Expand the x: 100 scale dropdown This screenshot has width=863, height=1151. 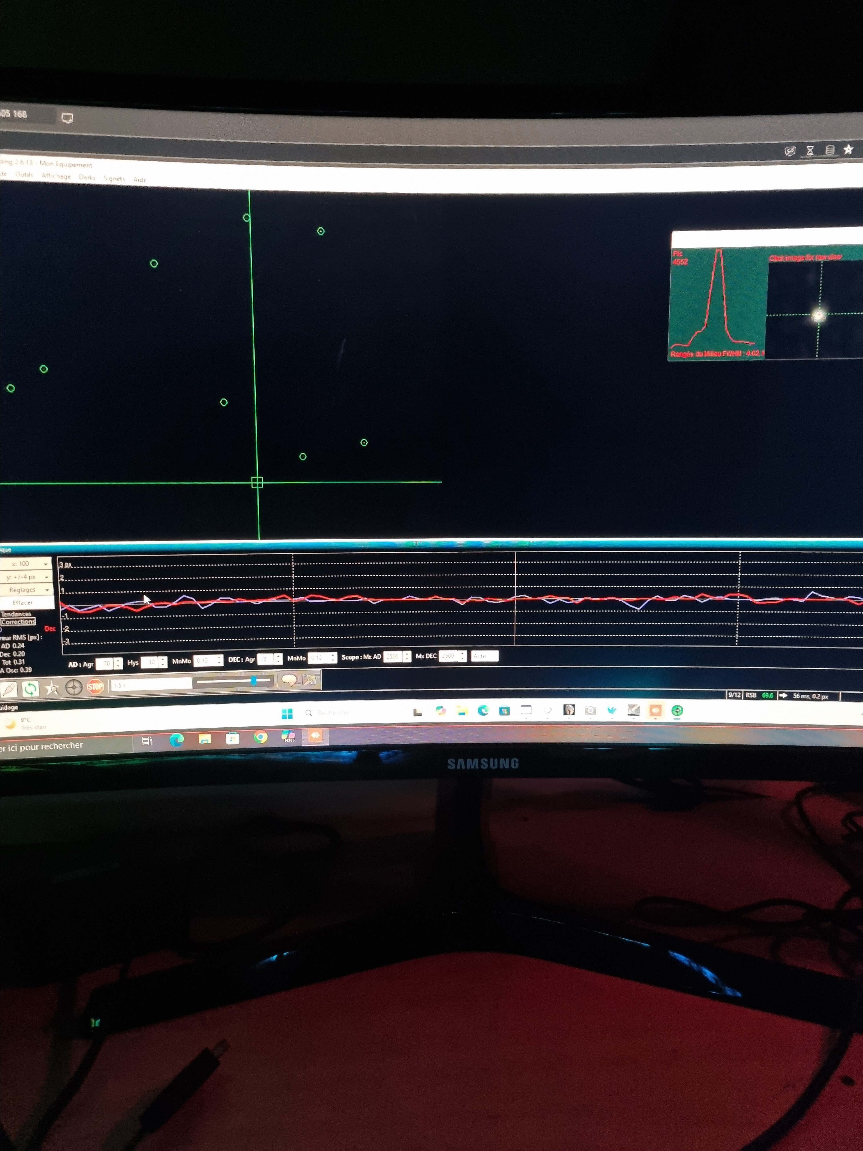pos(45,564)
